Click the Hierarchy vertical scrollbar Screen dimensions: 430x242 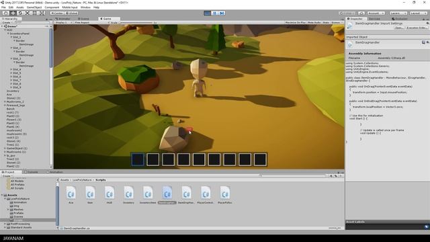click(x=51, y=48)
